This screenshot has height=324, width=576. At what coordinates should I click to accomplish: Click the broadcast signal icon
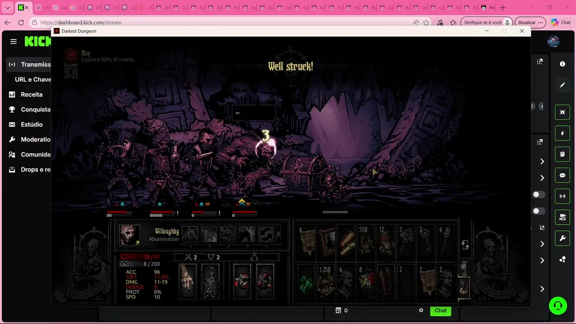(562, 196)
